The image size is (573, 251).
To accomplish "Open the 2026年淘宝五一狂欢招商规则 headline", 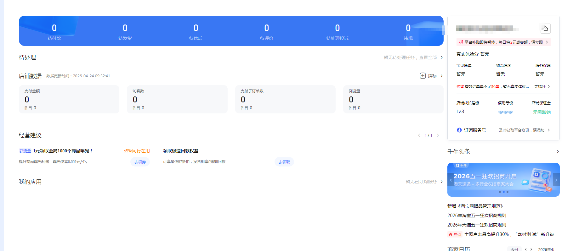I will (x=477, y=216).
